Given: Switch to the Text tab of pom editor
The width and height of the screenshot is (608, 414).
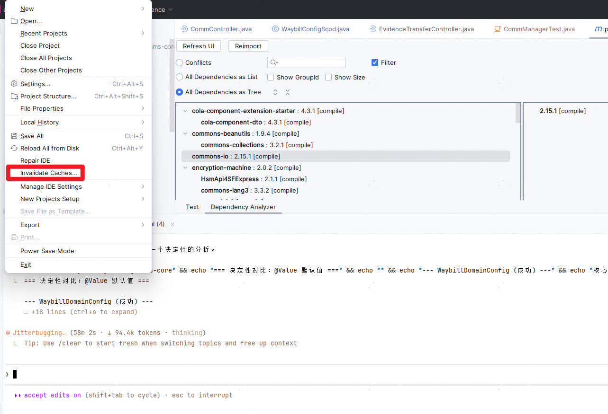Looking at the screenshot, I should [192, 207].
